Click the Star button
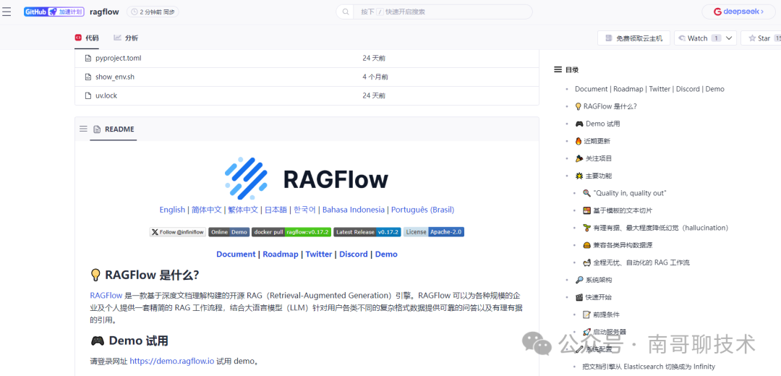 [x=761, y=38]
